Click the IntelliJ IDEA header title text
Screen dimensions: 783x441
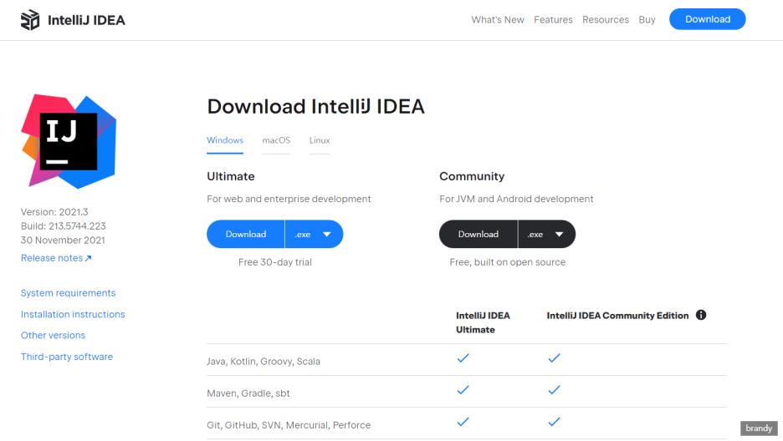tap(86, 20)
